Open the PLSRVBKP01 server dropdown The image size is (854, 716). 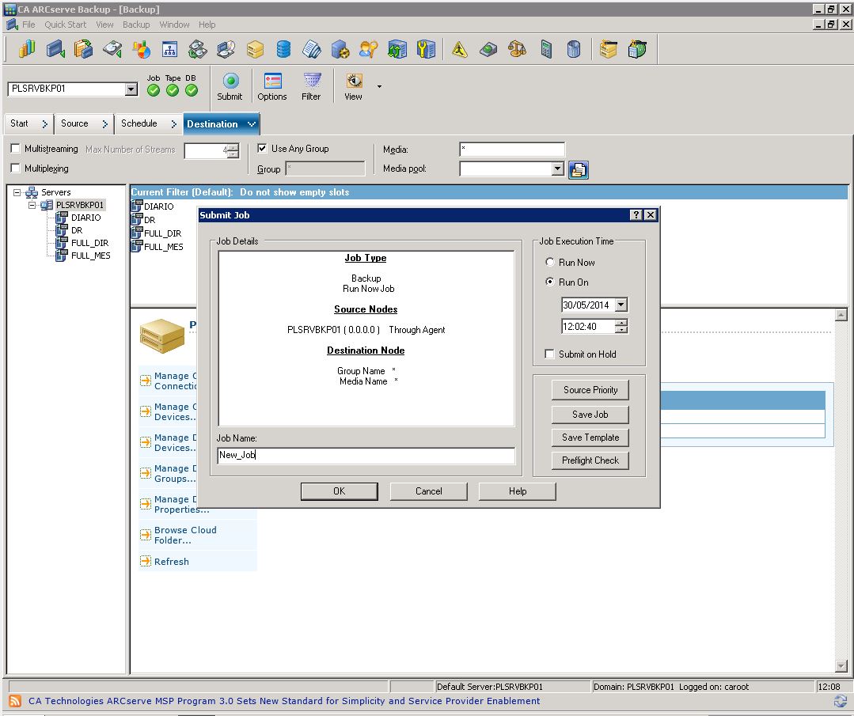pyautogui.click(x=131, y=89)
